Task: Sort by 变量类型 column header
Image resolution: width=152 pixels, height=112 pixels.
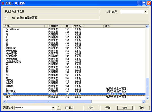Action: 53,26
